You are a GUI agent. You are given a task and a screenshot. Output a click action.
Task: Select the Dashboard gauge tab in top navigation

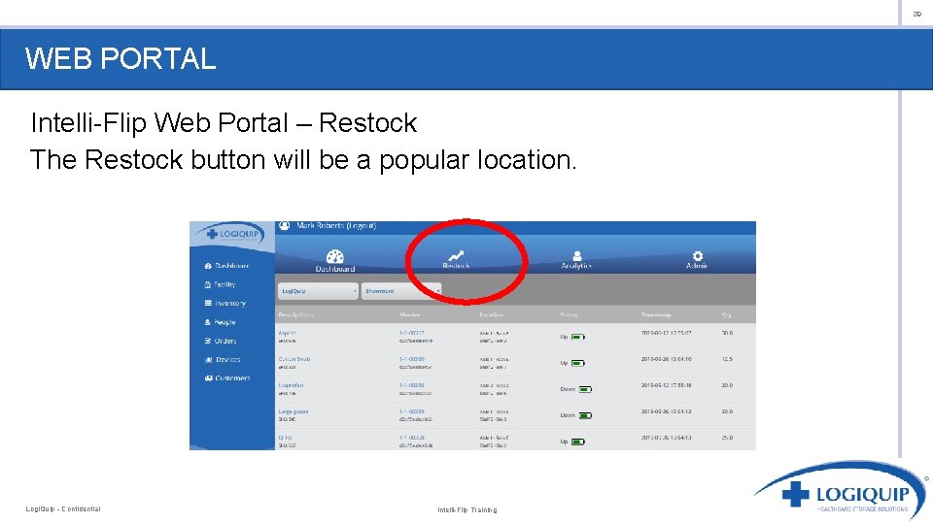pyautogui.click(x=335, y=261)
